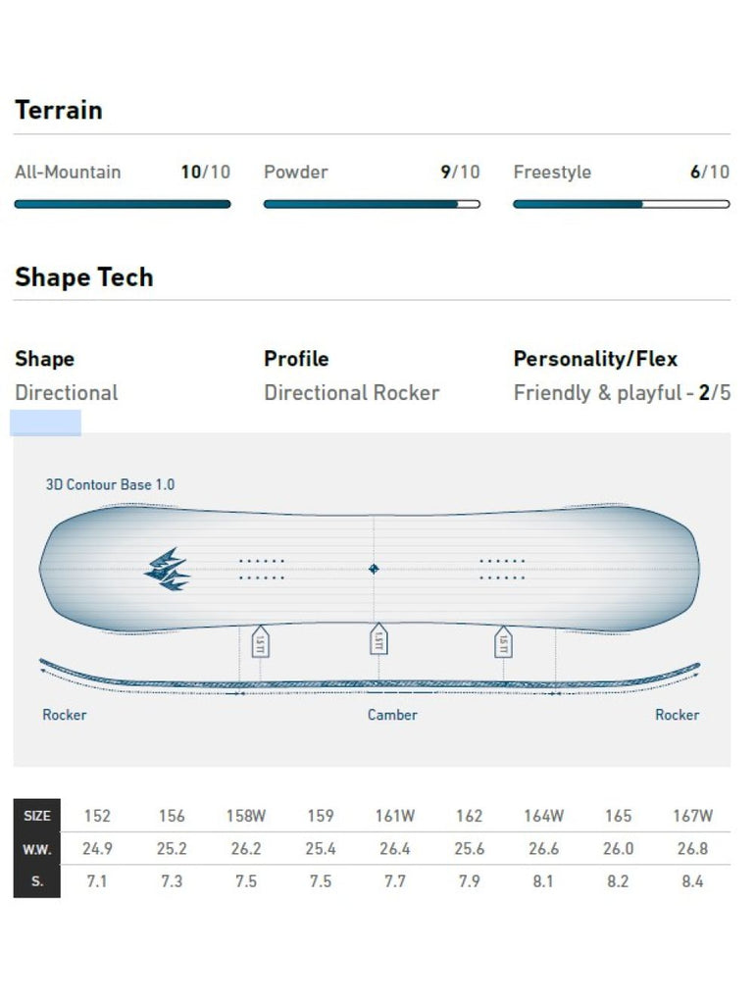The height and width of the screenshot is (1004, 755).
Task: Click the SIZE row header cell
Action: (x=37, y=816)
